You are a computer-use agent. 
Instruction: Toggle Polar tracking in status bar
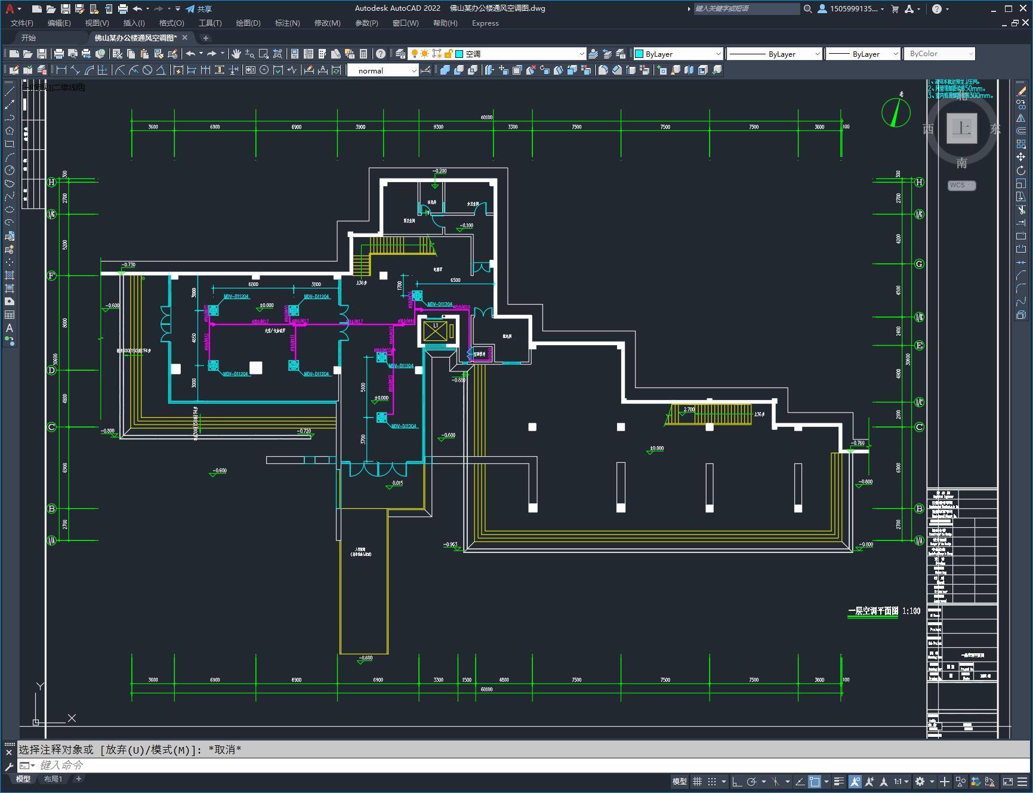pos(752,781)
